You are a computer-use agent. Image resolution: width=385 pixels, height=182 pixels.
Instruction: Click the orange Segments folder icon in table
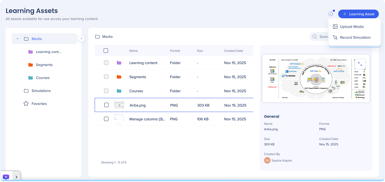coord(119,77)
